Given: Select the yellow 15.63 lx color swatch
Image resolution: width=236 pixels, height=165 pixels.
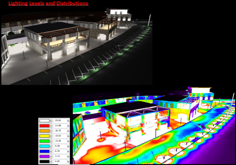Looking at the screenshot, I should coord(44,136).
